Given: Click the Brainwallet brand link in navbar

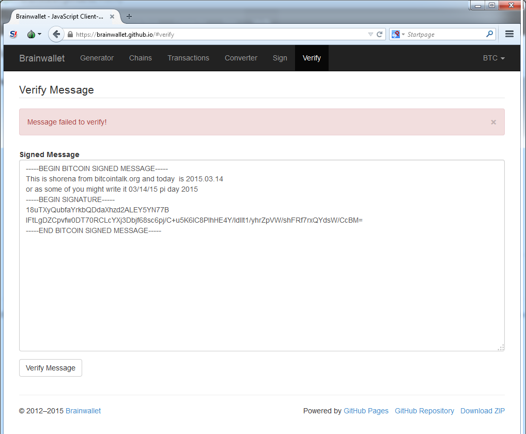Looking at the screenshot, I should (x=42, y=58).
